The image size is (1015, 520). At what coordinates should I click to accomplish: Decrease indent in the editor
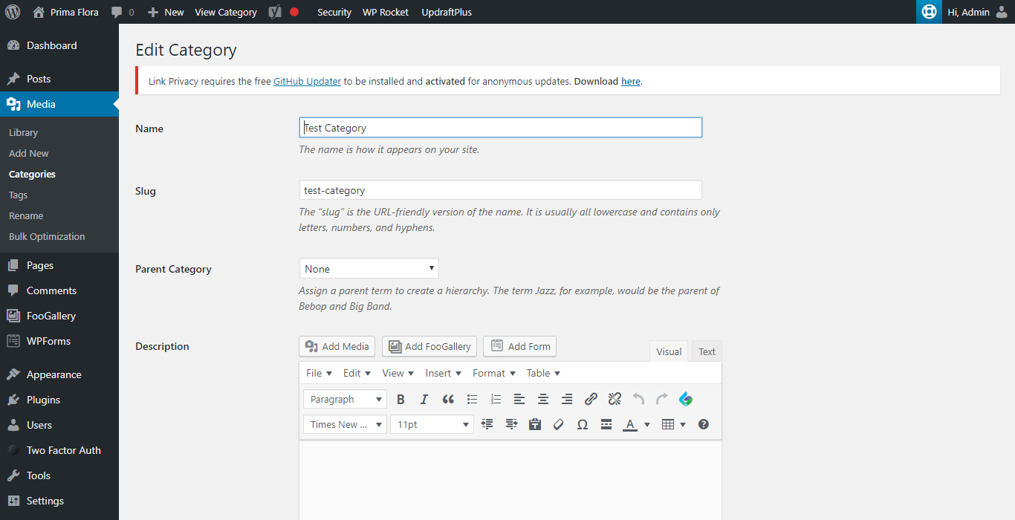(487, 425)
